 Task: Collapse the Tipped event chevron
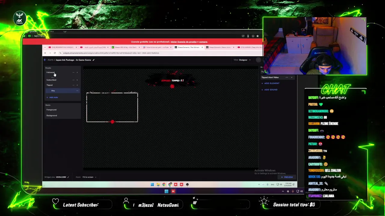(77, 85)
